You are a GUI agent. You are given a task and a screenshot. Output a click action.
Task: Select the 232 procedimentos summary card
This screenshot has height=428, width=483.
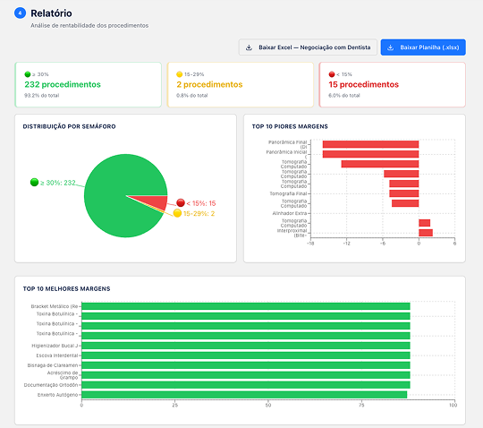(88, 85)
